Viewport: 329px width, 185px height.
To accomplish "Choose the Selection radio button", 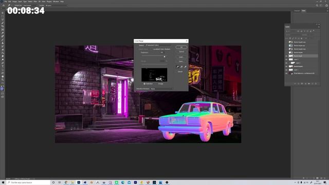I will (144, 84).
